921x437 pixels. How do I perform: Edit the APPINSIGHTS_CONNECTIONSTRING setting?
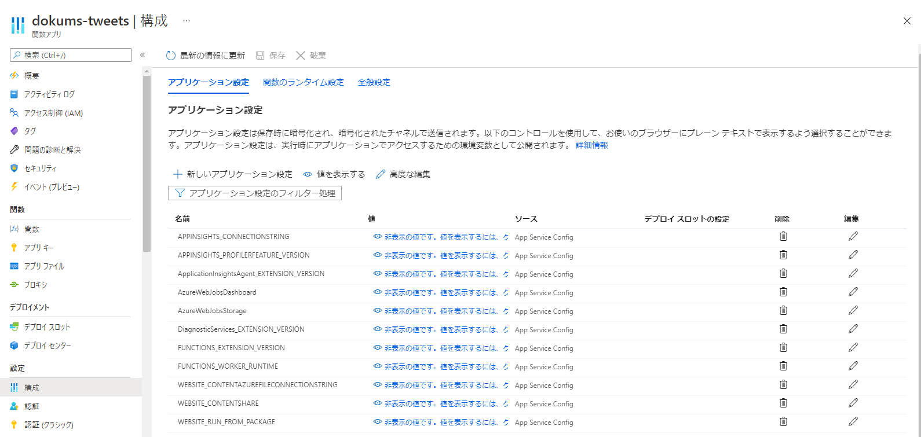[x=853, y=236]
